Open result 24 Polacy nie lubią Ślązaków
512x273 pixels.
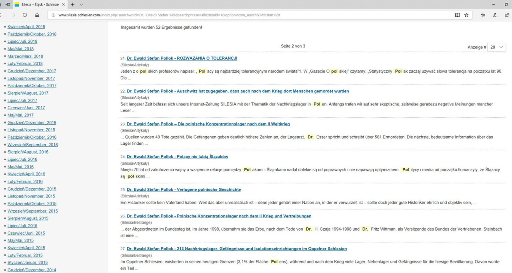(x=177, y=157)
